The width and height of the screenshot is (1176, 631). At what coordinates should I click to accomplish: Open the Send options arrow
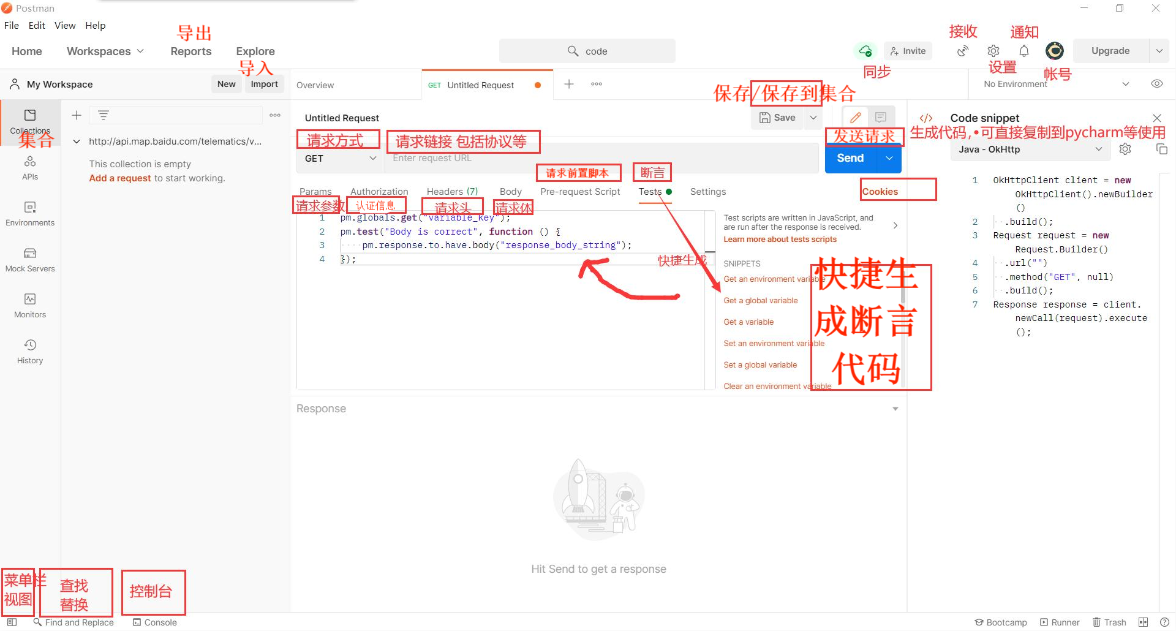[889, 158]
